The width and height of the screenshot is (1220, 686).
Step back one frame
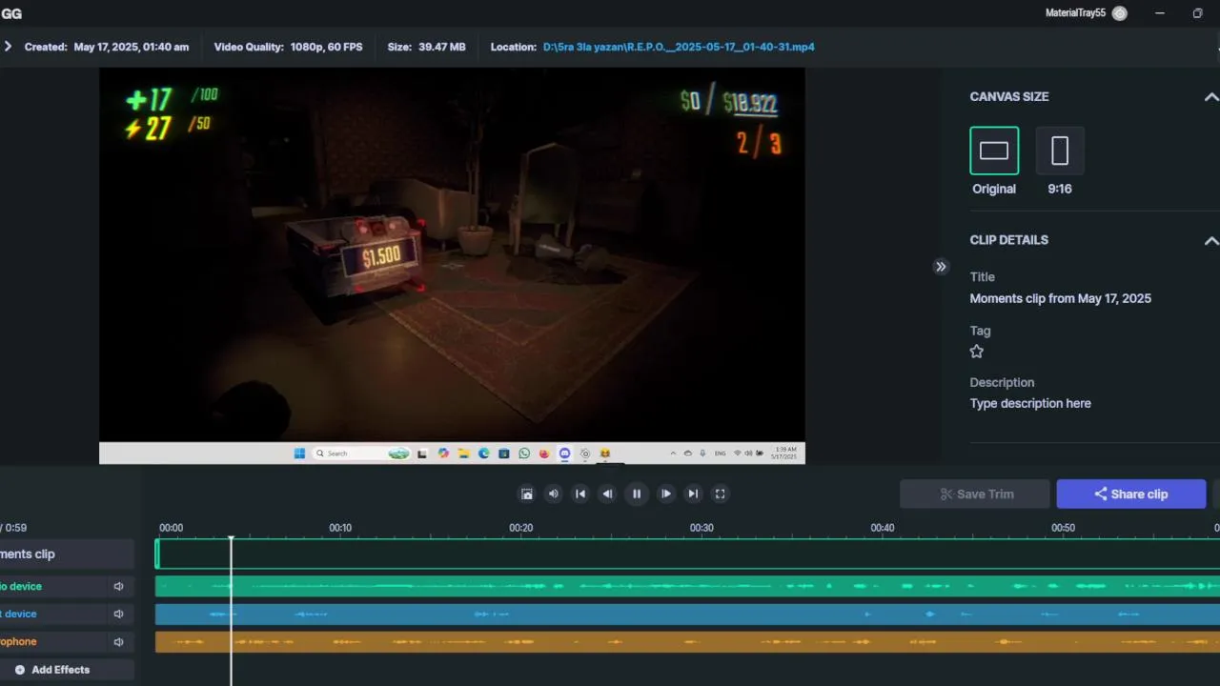607,494
